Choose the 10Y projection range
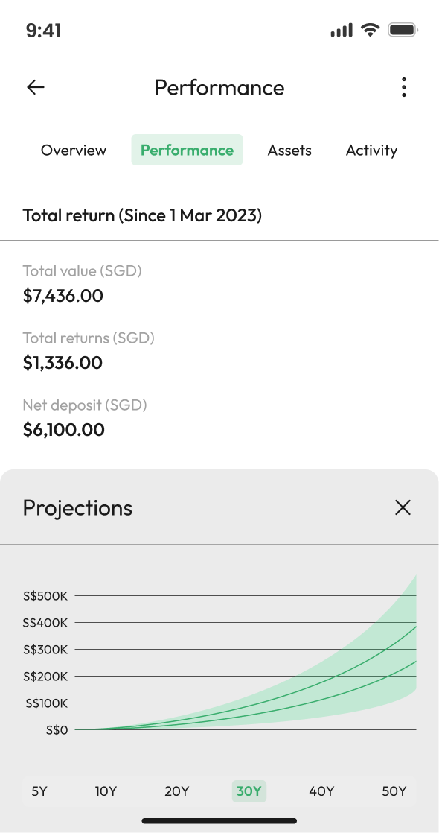 pyautogui.click(x=106, y=791)
